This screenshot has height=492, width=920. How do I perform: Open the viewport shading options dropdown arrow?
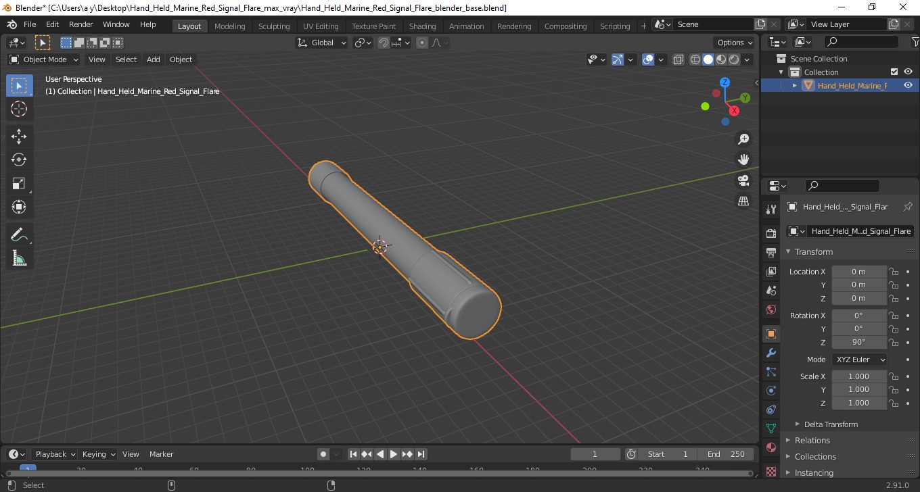(747, 59)
